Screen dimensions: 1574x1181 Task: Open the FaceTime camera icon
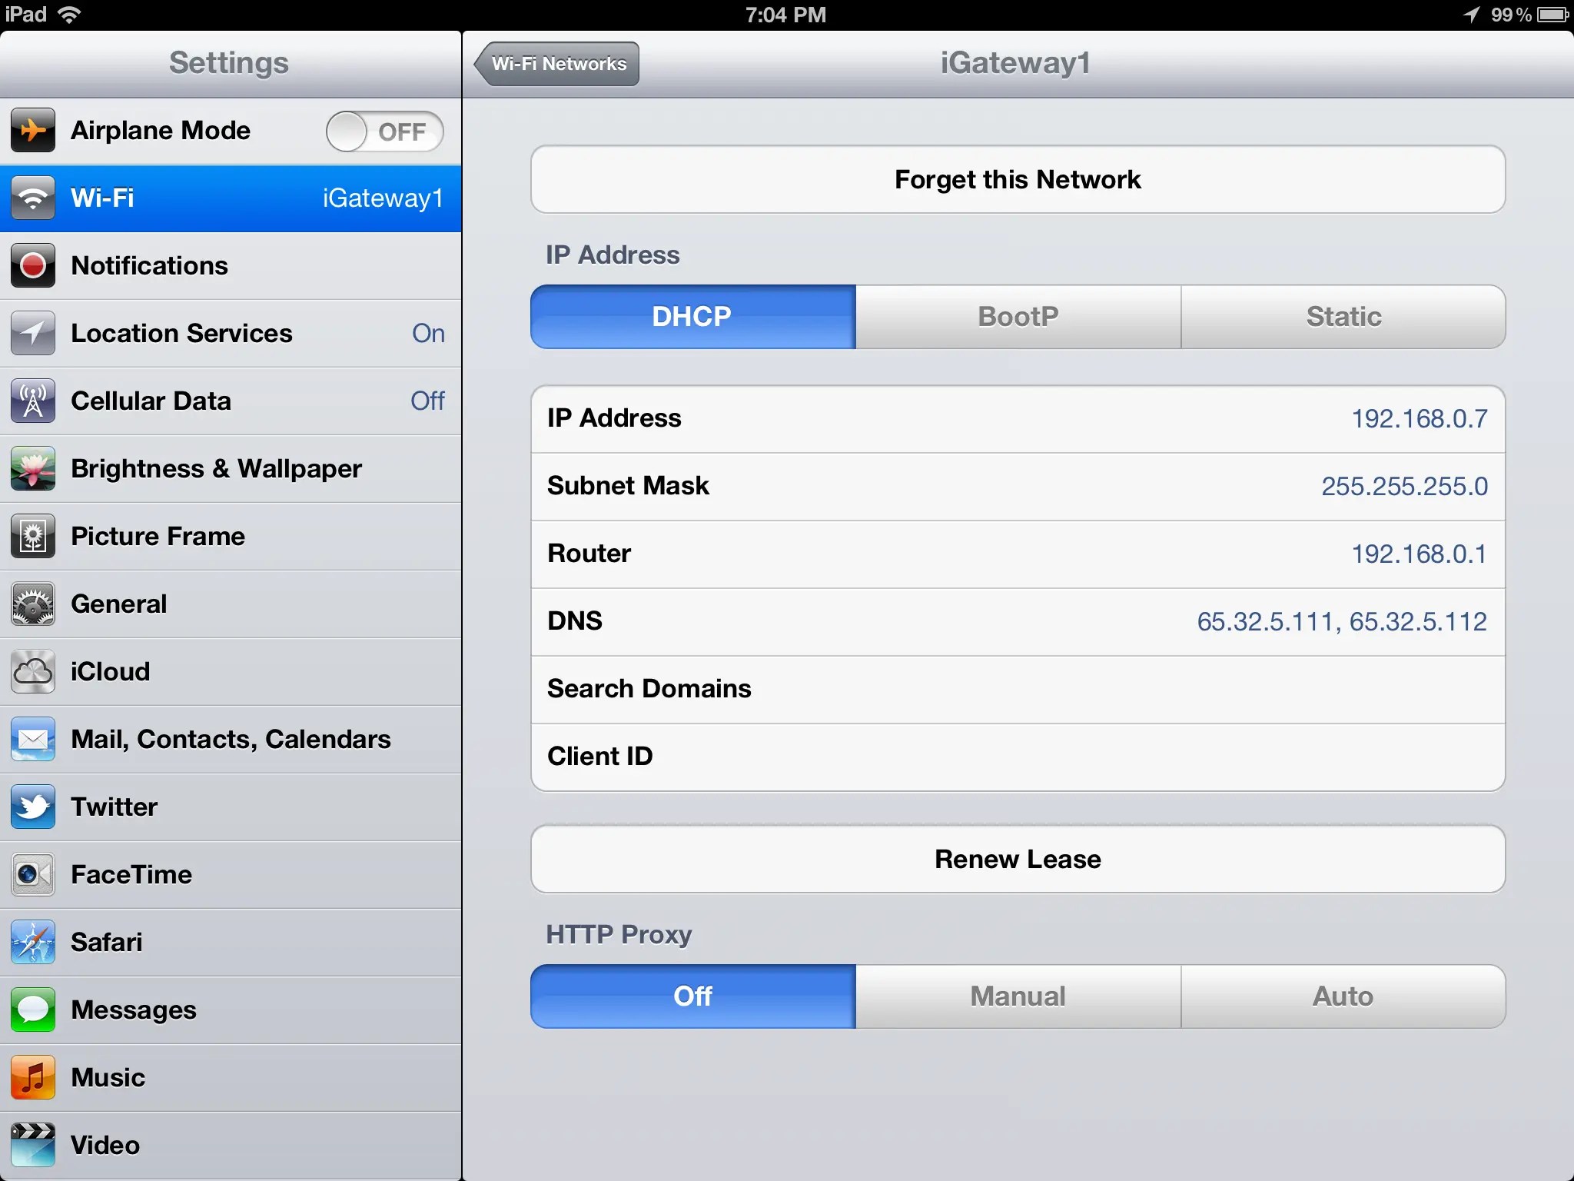pyautogui.click(x=33, y=874)
